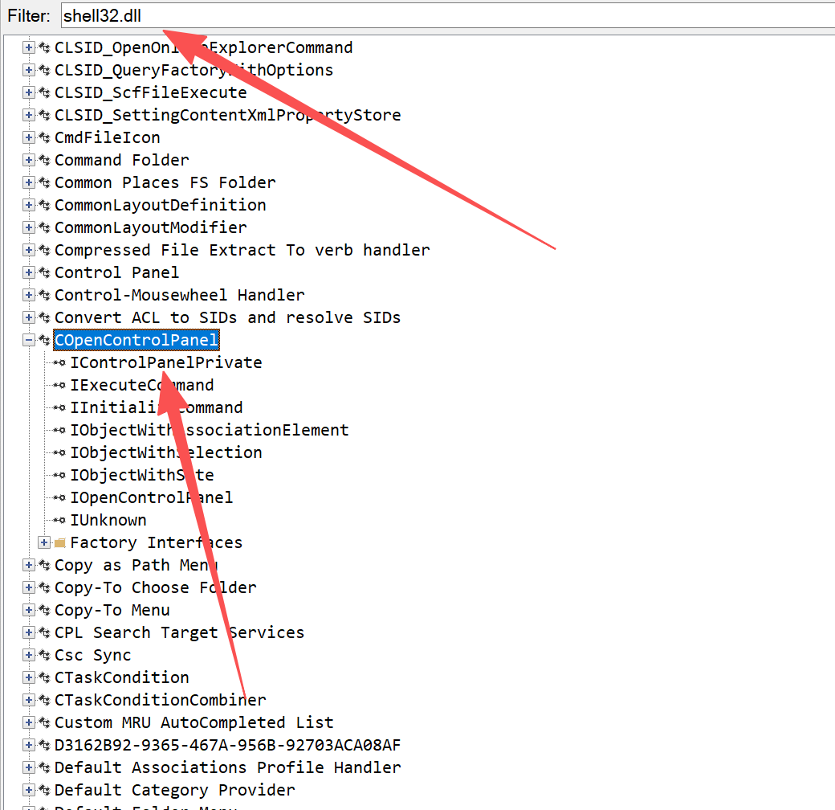This screenshot has width=835, height=810.
Task: Select Default Associations Profile Handler item
Action: pyautogui.click(x=227, y=767)
